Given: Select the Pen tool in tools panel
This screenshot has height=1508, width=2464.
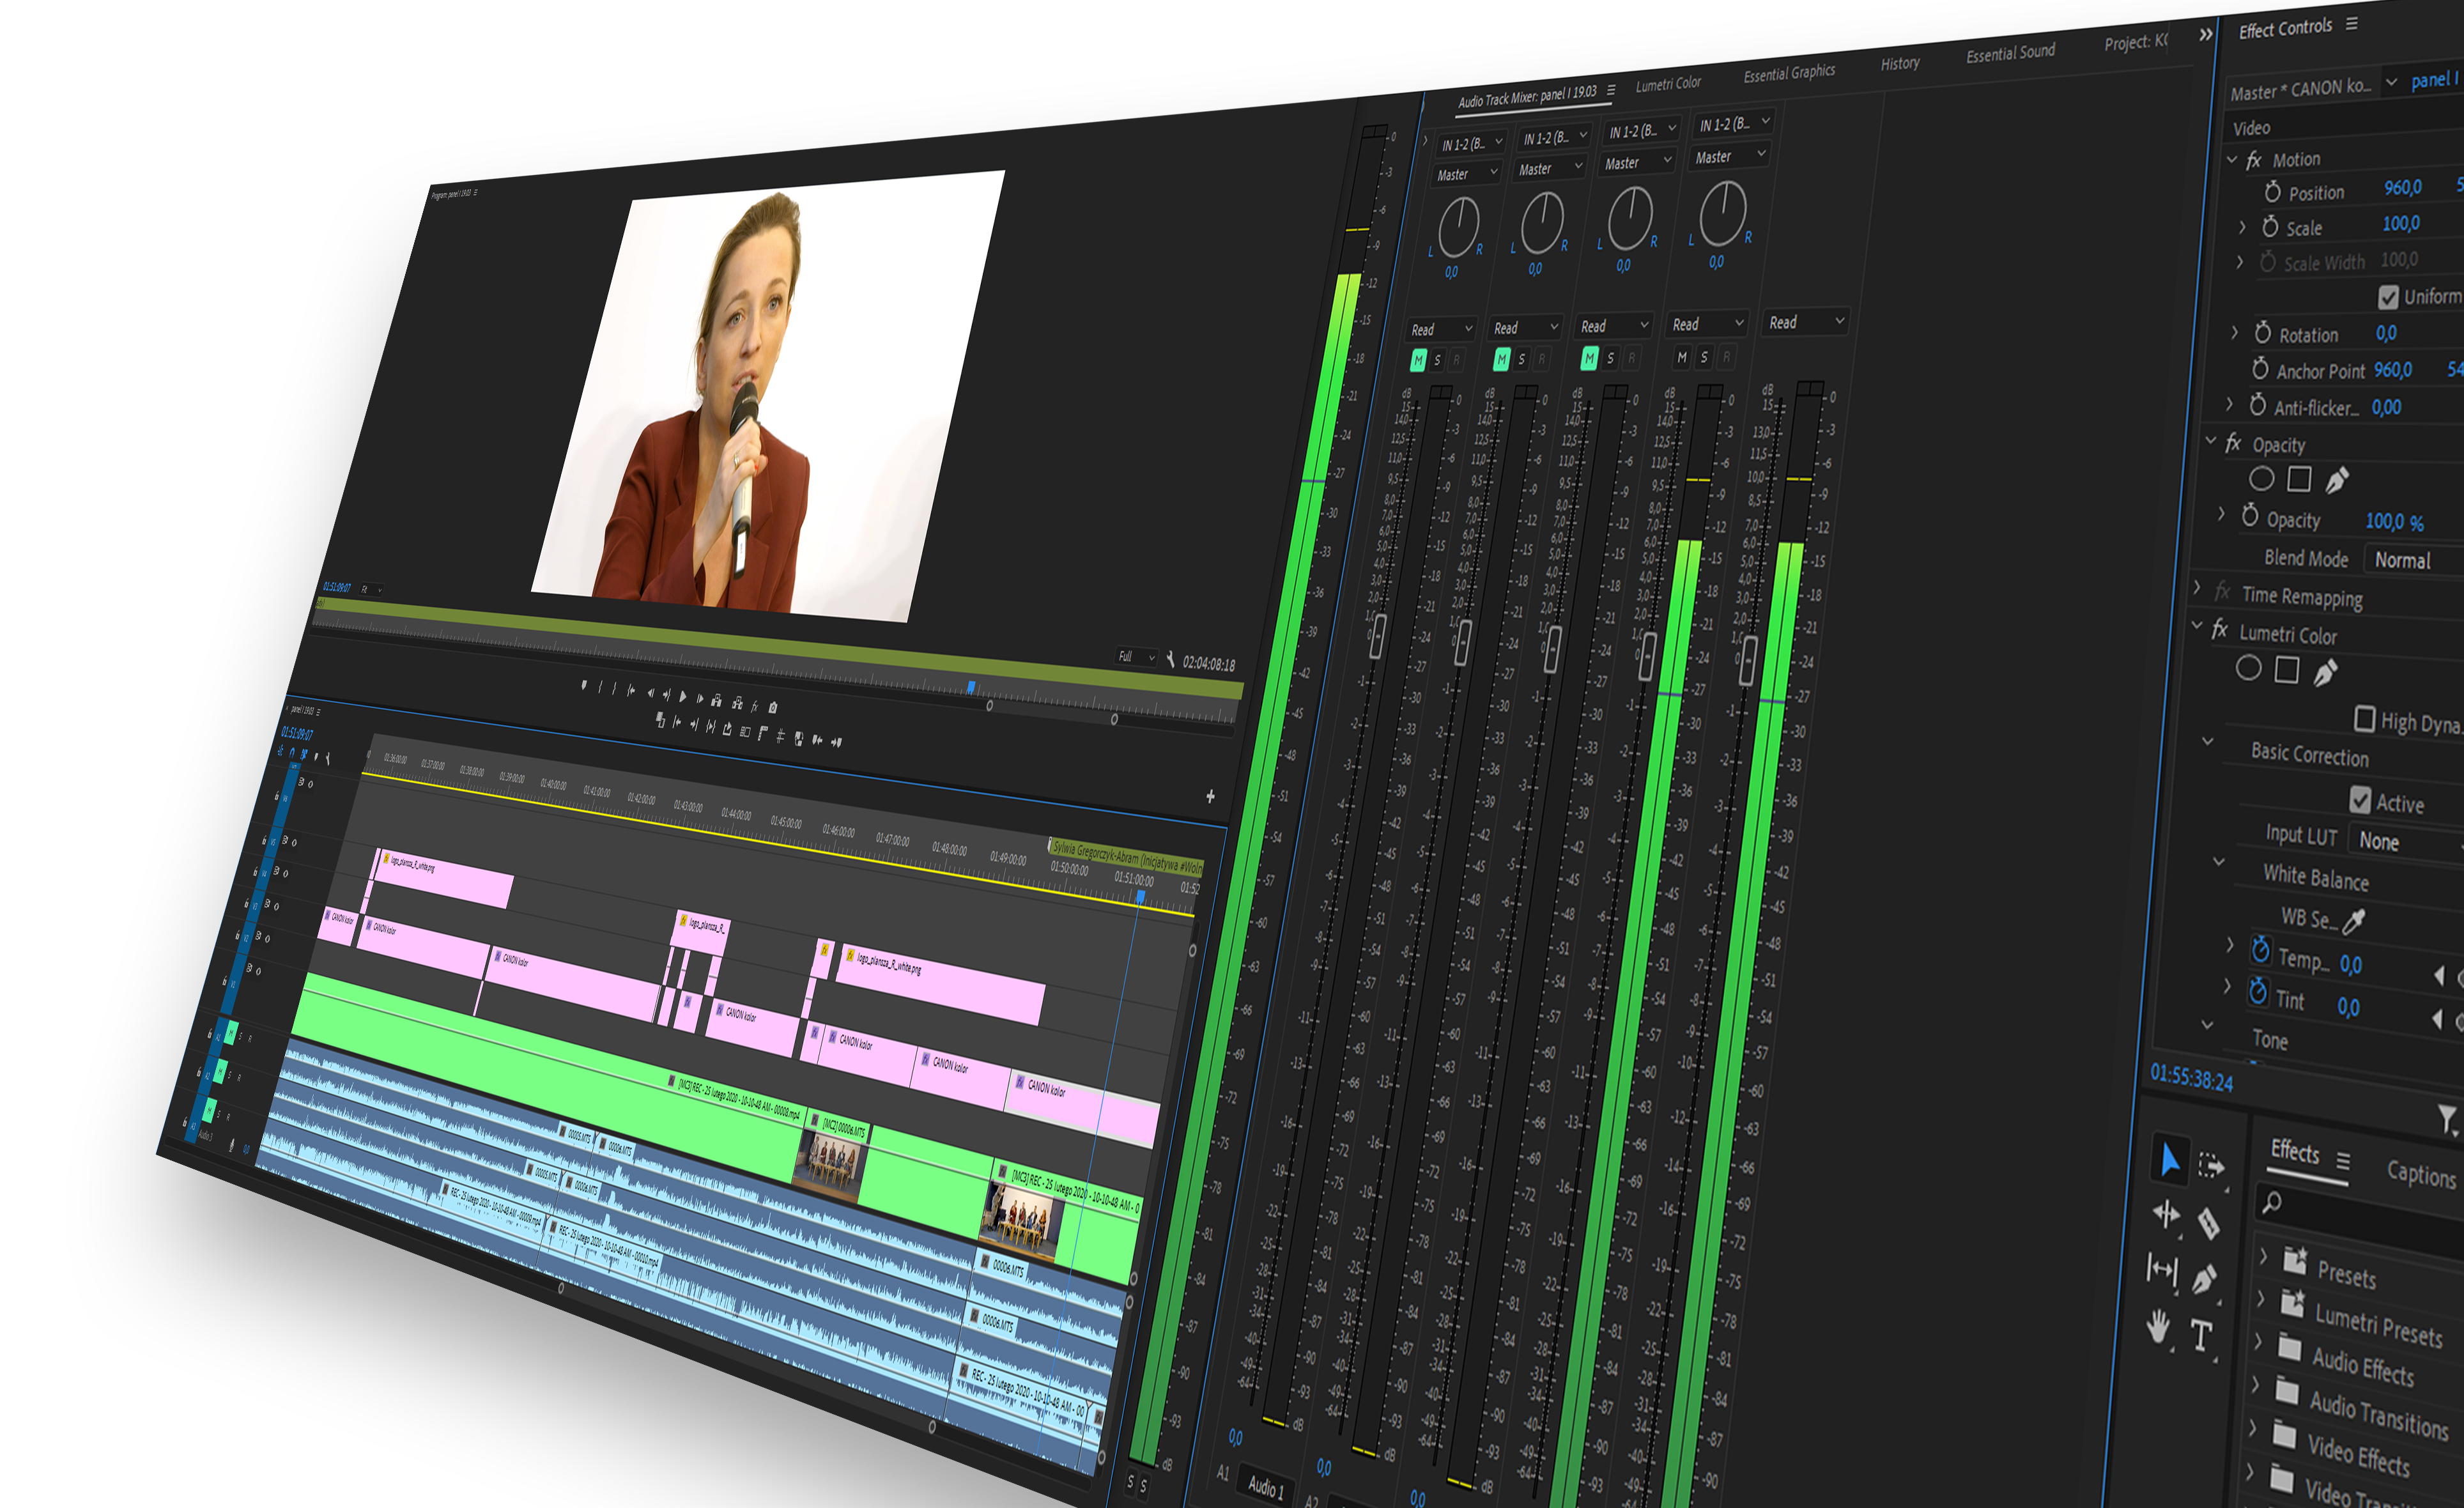Looking at the screenshot, I should tap(2204, 1279).
